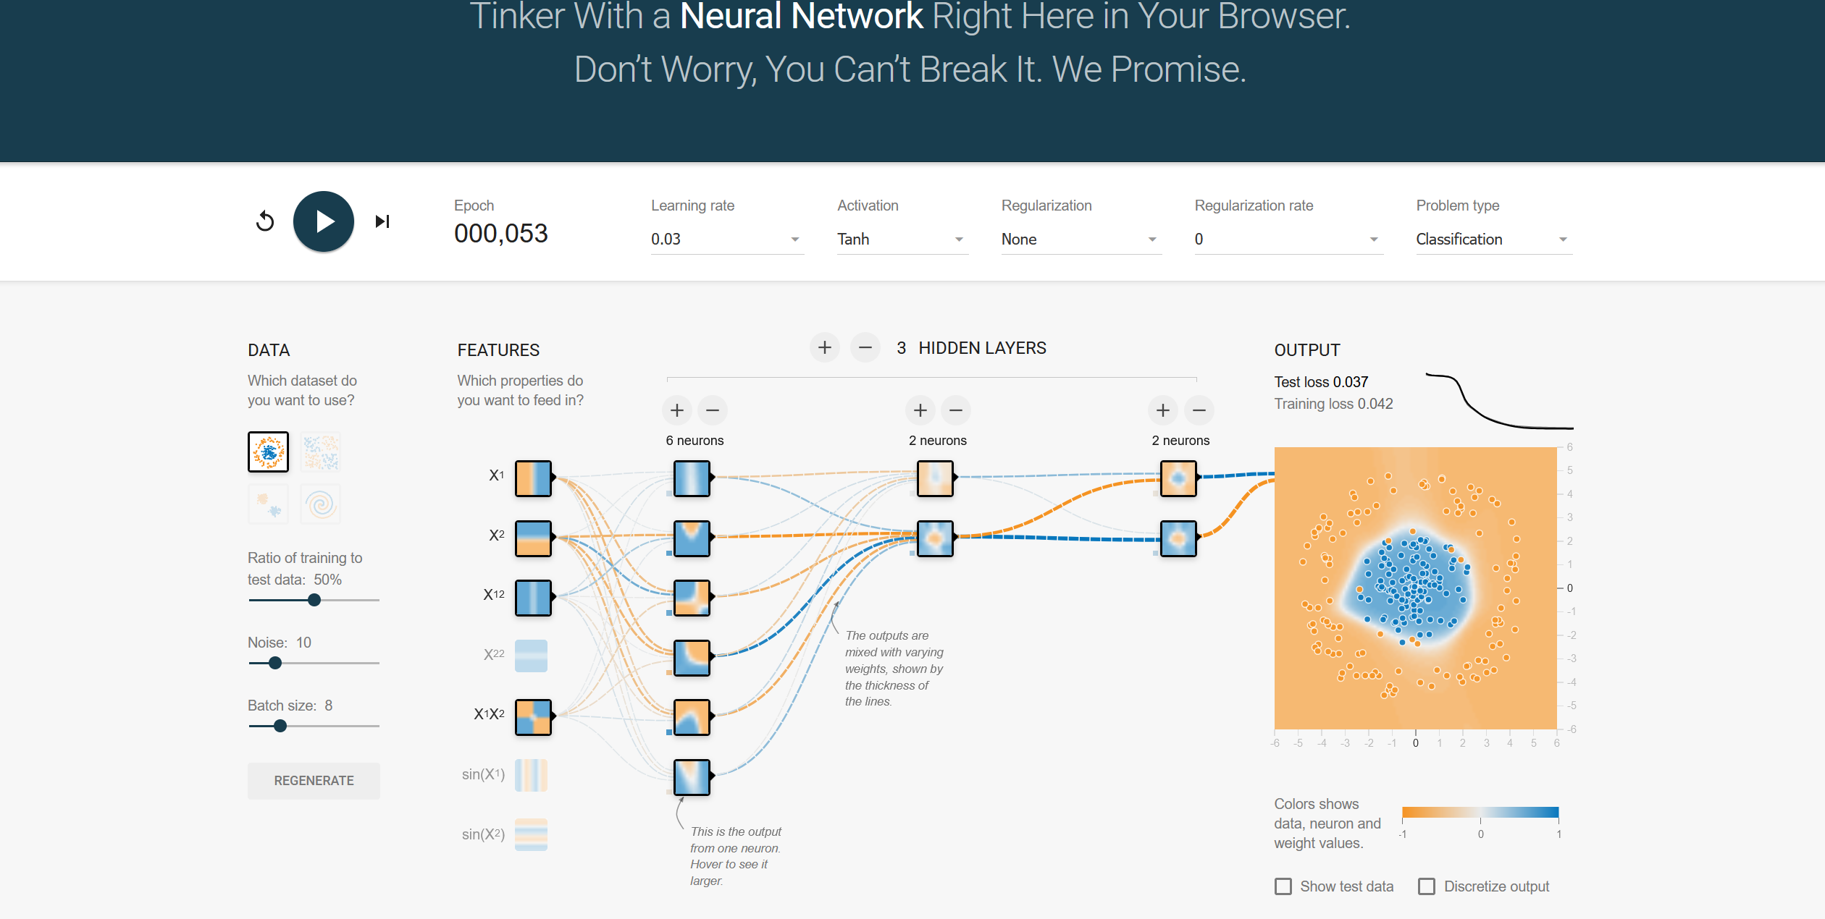Click the Training loss 0.042 text
Image resolution: width=1825 pixels, height=919 pixels.
coord(1333,404)
